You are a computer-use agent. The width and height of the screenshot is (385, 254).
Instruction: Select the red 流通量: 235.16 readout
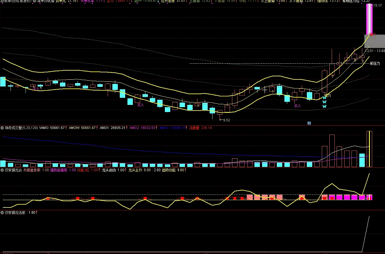[x=200, y=128]
